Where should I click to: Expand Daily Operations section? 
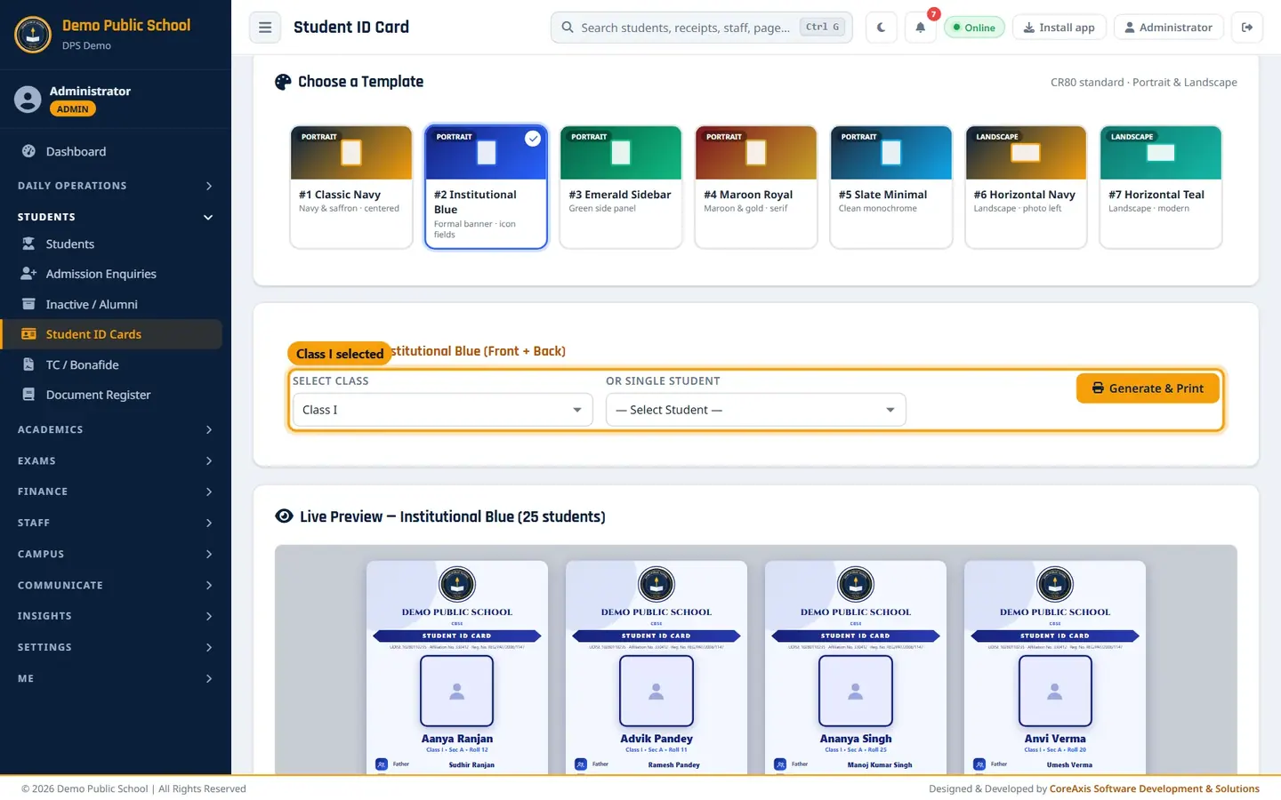click(x=116, y=186)
